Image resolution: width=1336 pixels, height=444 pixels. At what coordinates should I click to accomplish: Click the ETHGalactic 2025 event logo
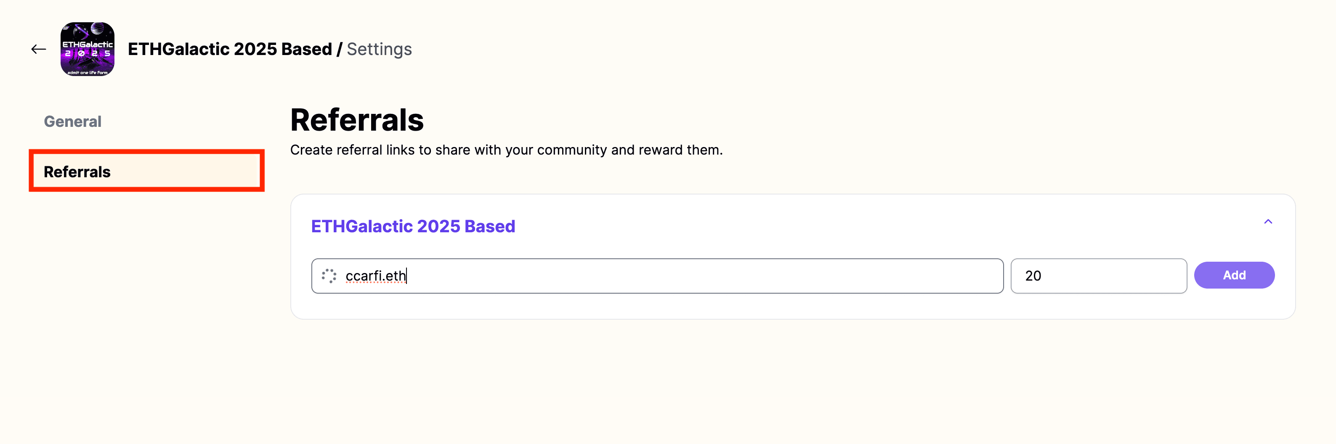(x=87, y=49)
